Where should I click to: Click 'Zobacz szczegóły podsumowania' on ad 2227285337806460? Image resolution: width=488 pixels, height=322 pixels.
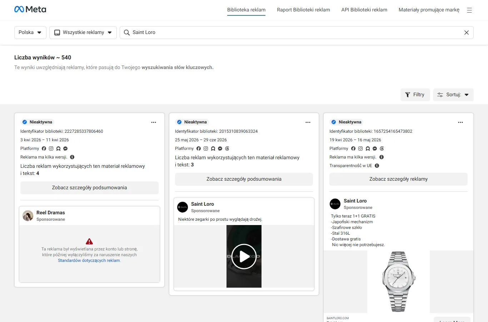pyautogui.click(x=89, y=188)
